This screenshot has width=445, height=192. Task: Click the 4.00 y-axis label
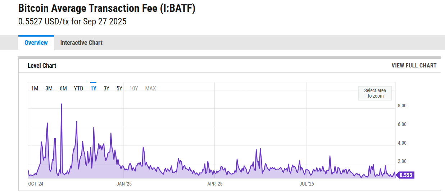pos(402,143)
